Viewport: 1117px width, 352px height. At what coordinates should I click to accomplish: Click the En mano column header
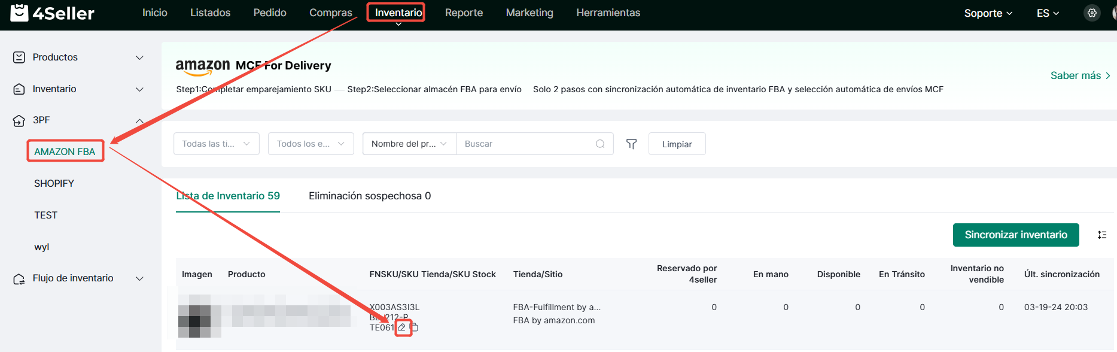tap(771, 274)
